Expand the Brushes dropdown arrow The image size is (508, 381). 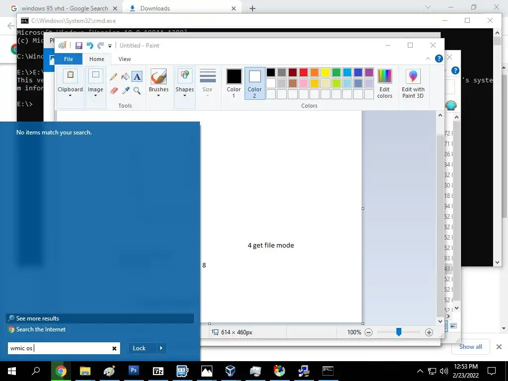158,96
